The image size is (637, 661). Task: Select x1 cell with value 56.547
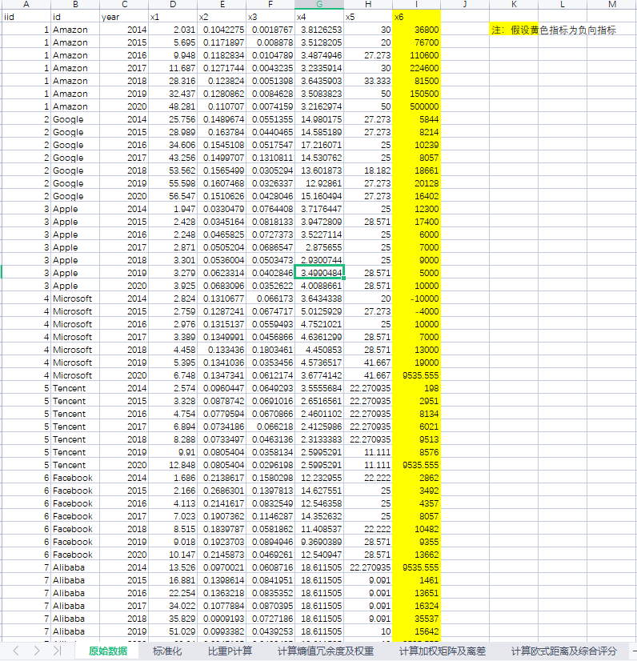(173, 196)
